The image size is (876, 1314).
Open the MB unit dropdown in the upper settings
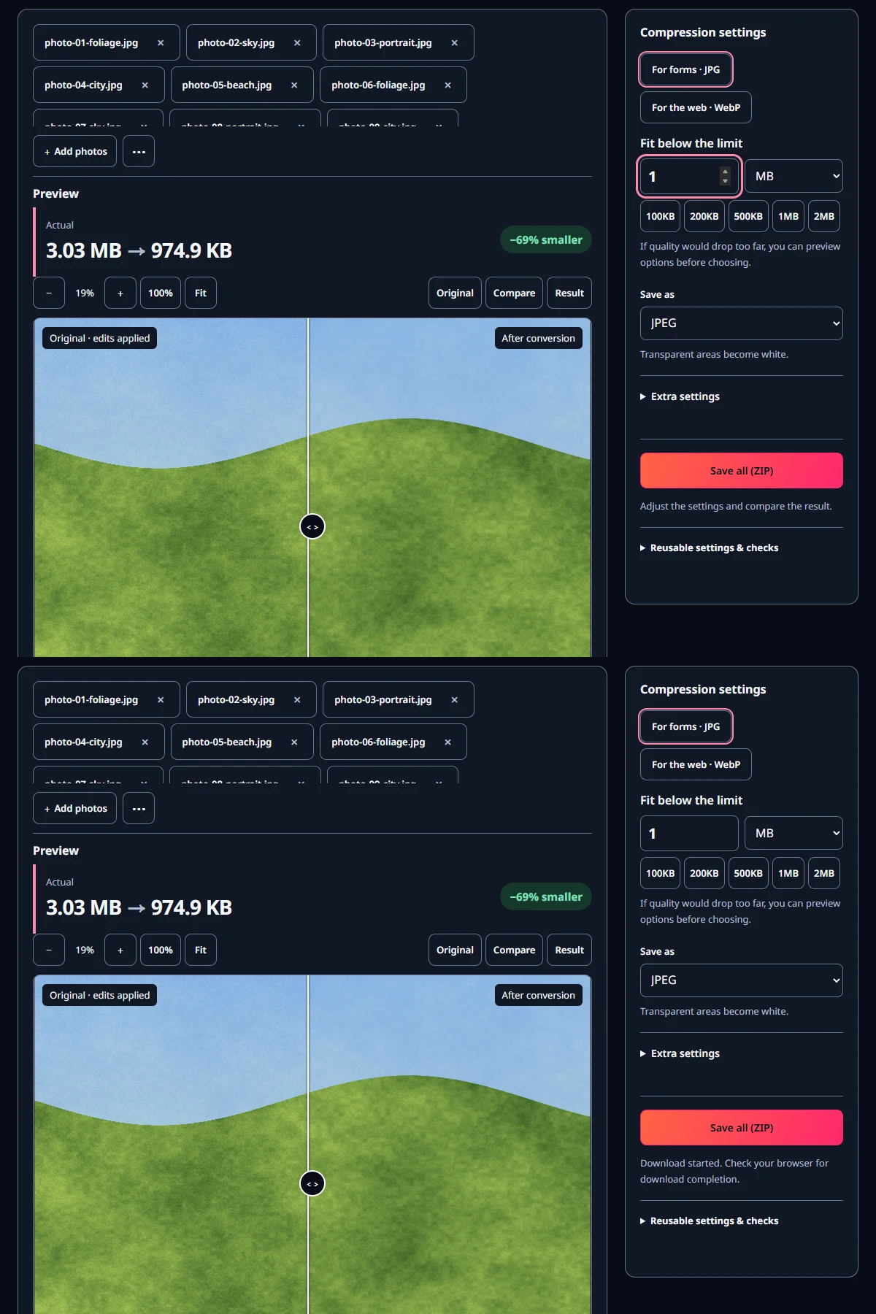pos(794,177)
